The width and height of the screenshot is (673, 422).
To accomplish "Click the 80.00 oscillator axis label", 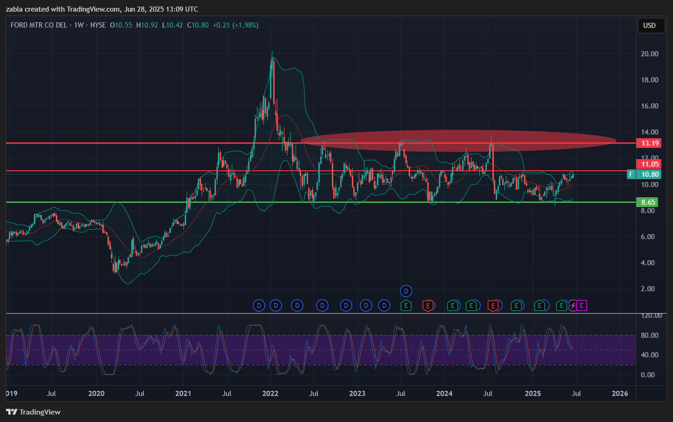I will [x=649, y=335].
